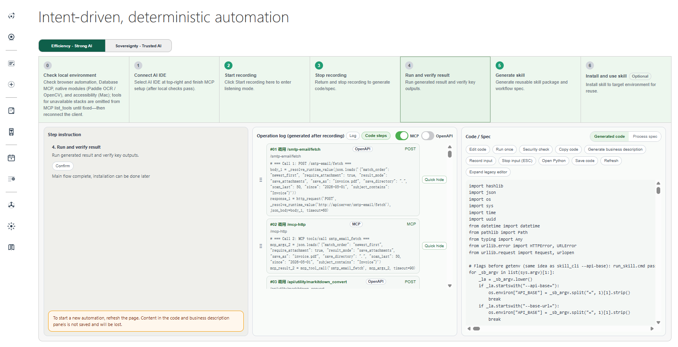This screenshot has width=678, height=347.
Task: Click drag handle icon beside step #01
Action: [261, 180]
